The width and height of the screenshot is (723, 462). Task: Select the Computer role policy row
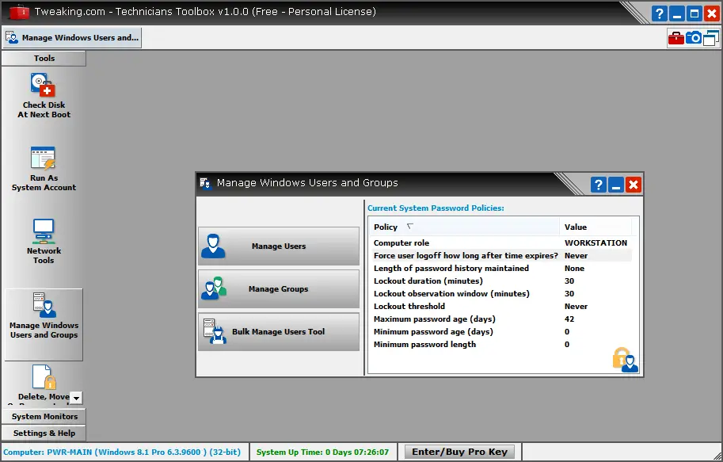click(x=500, y=242)
